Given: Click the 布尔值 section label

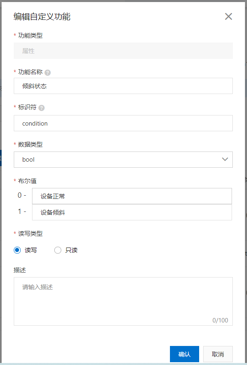Looking at the screenshot, I should click(28, 181).
